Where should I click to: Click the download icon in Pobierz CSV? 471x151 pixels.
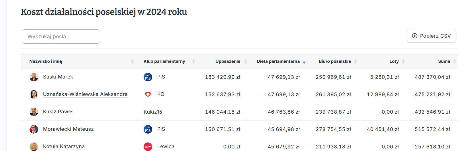click(415, 36)
